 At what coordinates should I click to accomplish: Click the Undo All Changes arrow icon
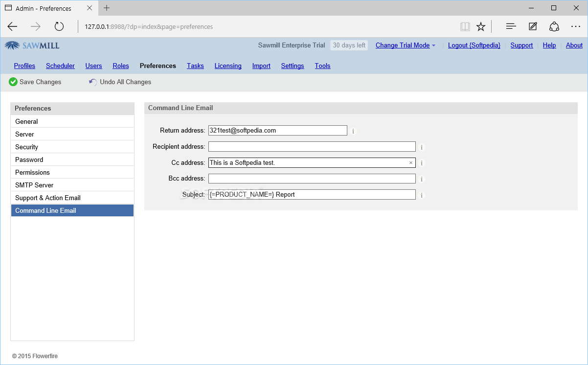coord(93,82)
